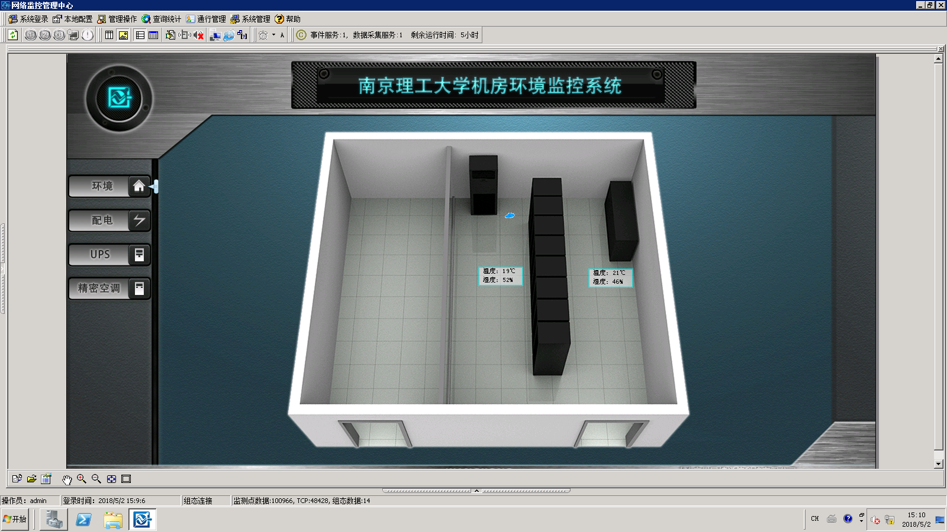Switch to the picture view icon

click(x=123, y=35)
